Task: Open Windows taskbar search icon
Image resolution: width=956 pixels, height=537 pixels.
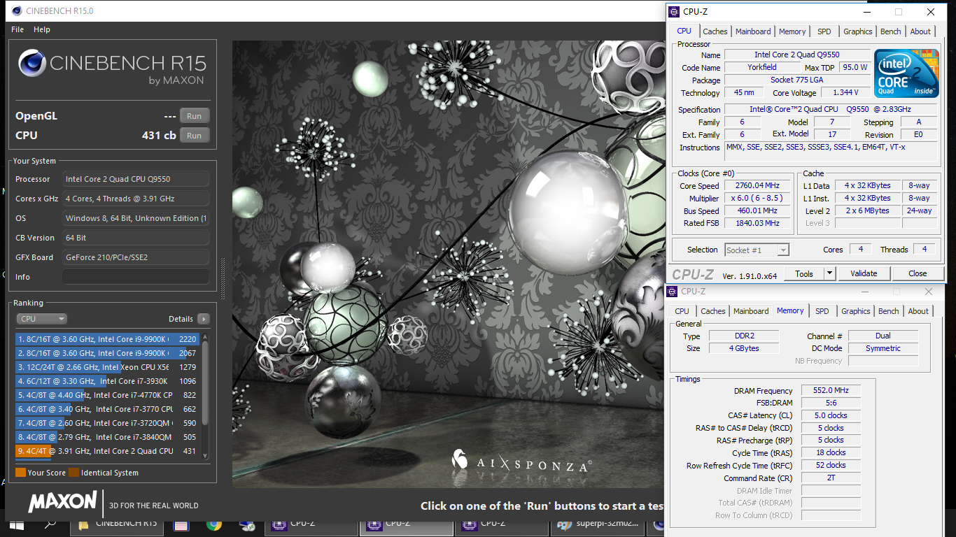Action: [x=50, y=524]
